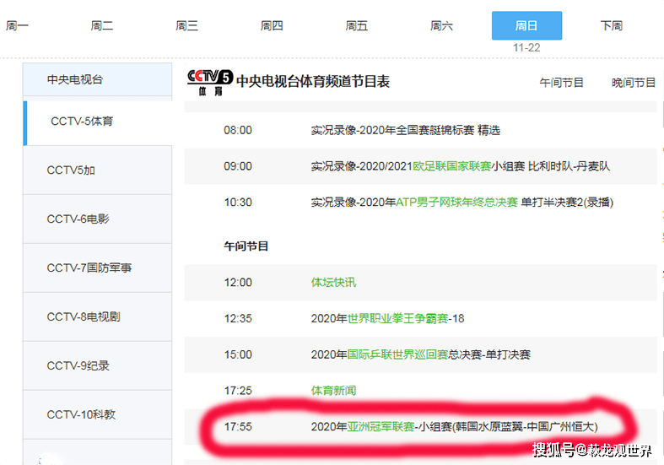This screenshot has height=465, width=664.
Task: Select CCTV-5体育 channel in sidebar
Action: point(97,122)
